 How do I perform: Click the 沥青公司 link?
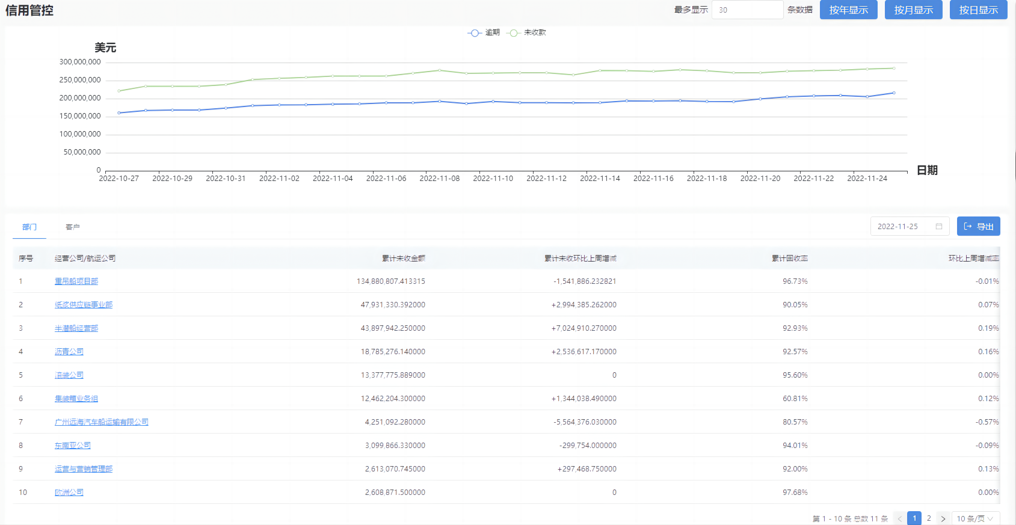pyautogui.click(x=69, y=351)
